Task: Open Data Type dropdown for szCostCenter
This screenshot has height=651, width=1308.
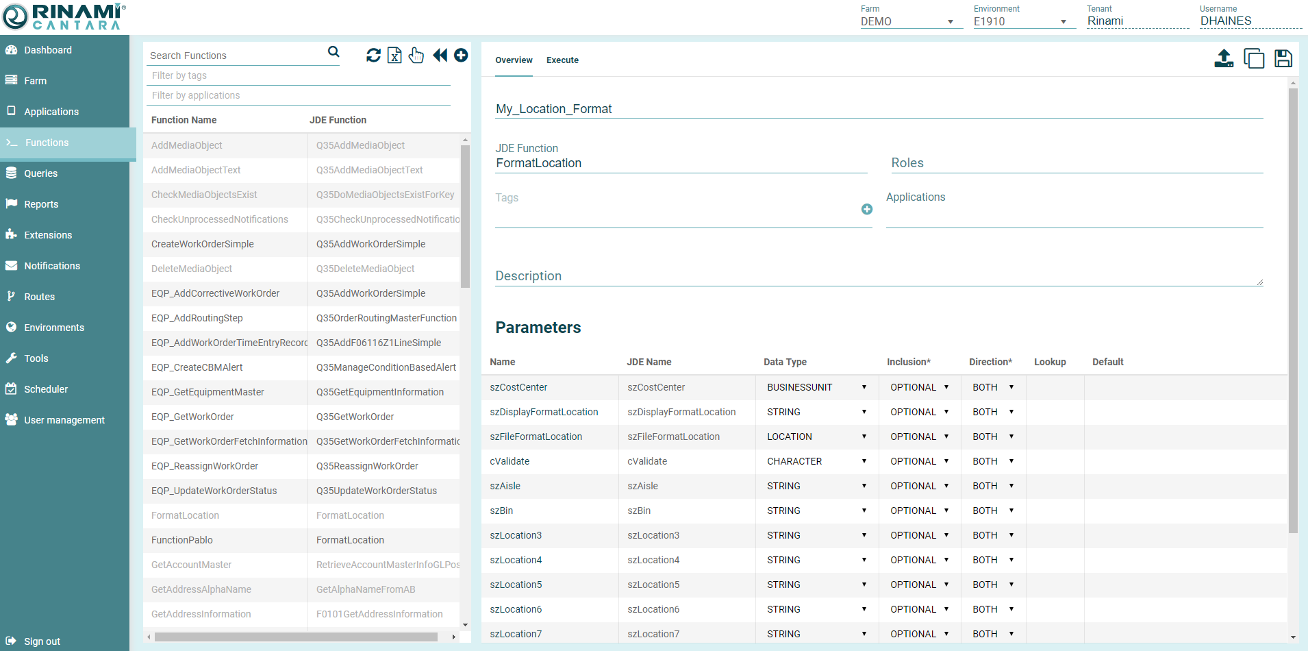Action: click(816, 388)
